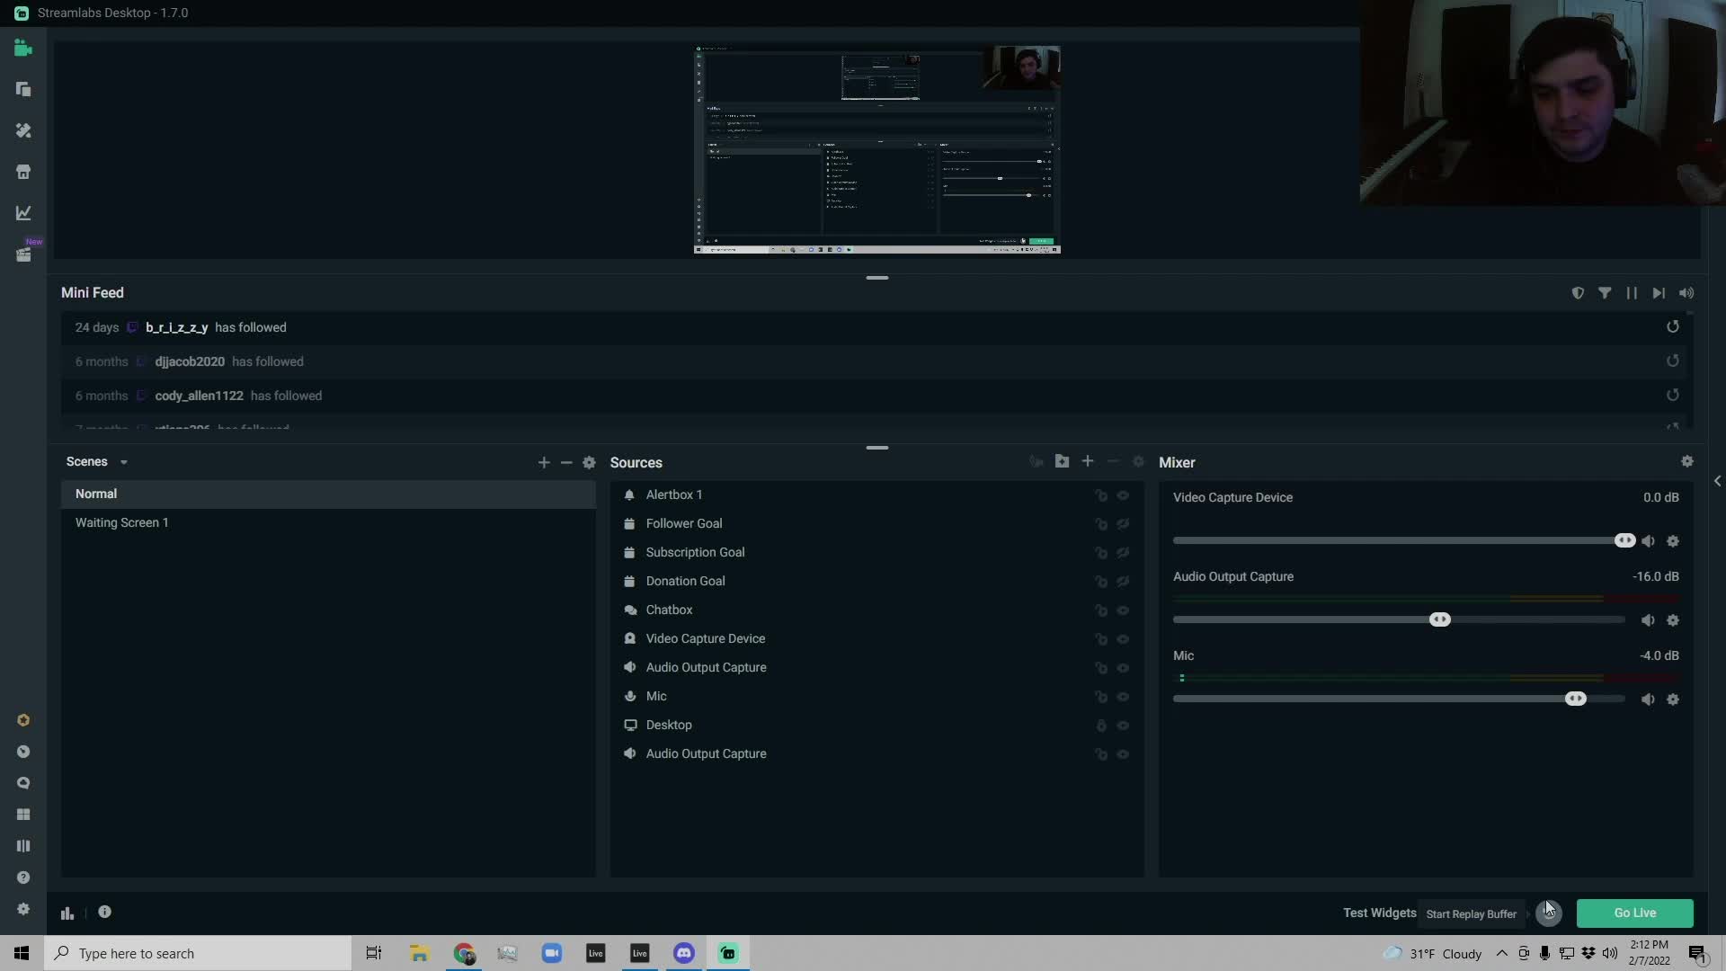The height and width of the screenshot is (971, 1726).
Task: Toggle visibility of Follower Goal source
Action: point(1123,524)
